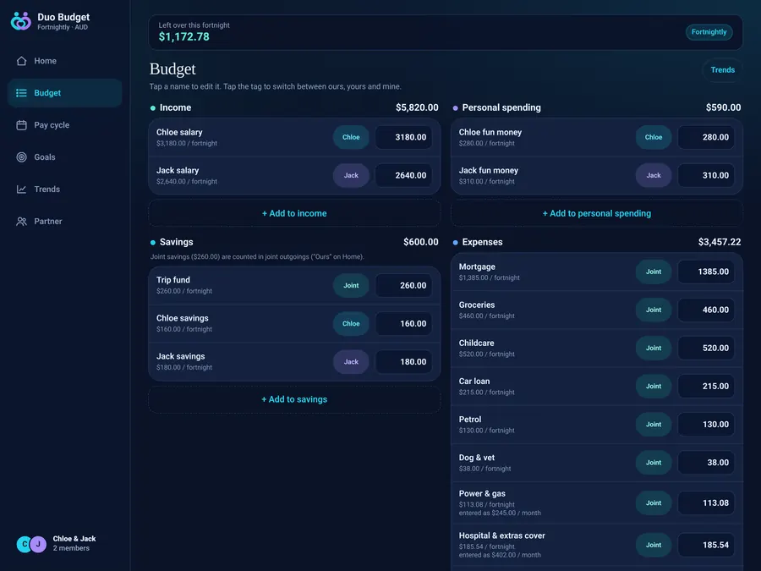
Task: Click the $1,172.78 left over amount
Action: (184, 37)
